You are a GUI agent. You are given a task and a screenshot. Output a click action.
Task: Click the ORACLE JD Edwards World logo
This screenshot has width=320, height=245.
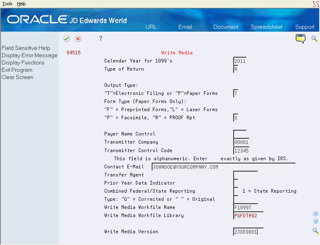tap(67, 19)
